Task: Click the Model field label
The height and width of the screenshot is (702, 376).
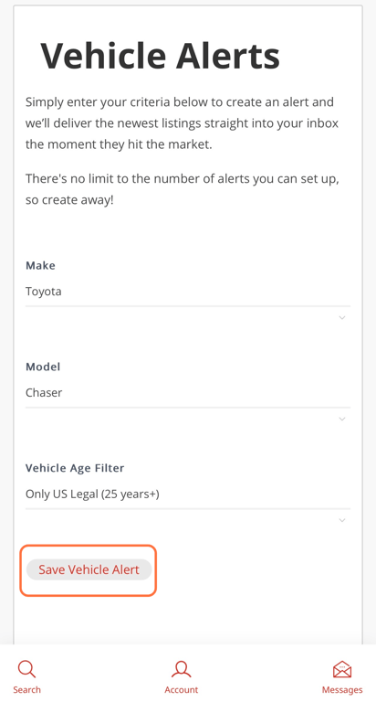Action: coord(43,367)
